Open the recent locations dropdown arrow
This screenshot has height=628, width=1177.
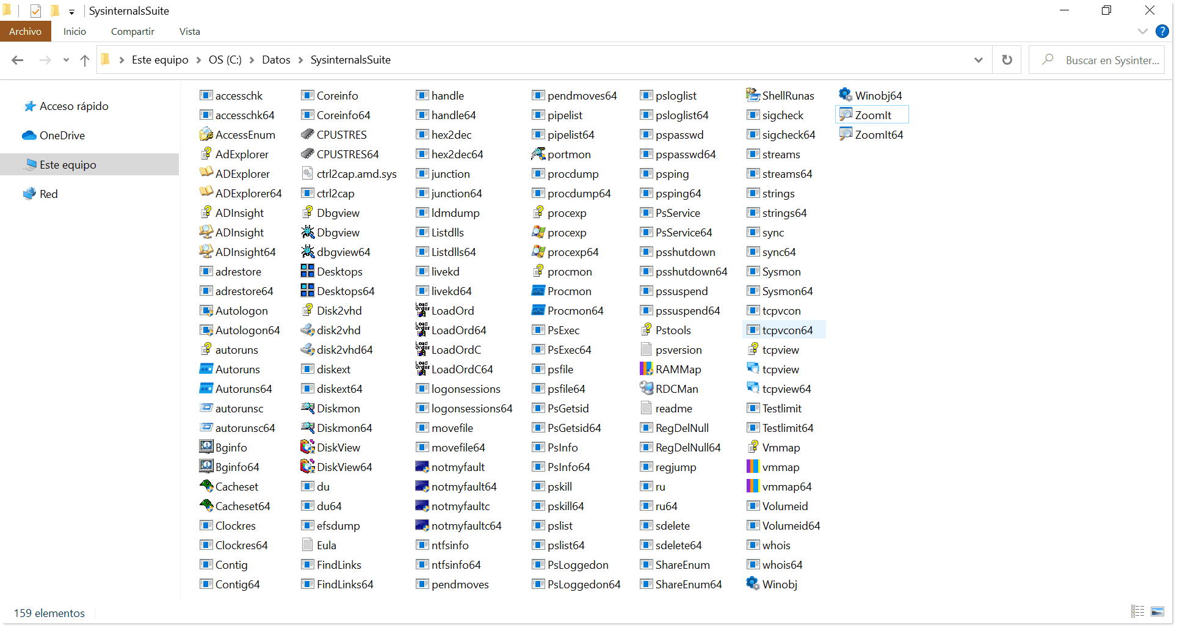tap(66, 60)
